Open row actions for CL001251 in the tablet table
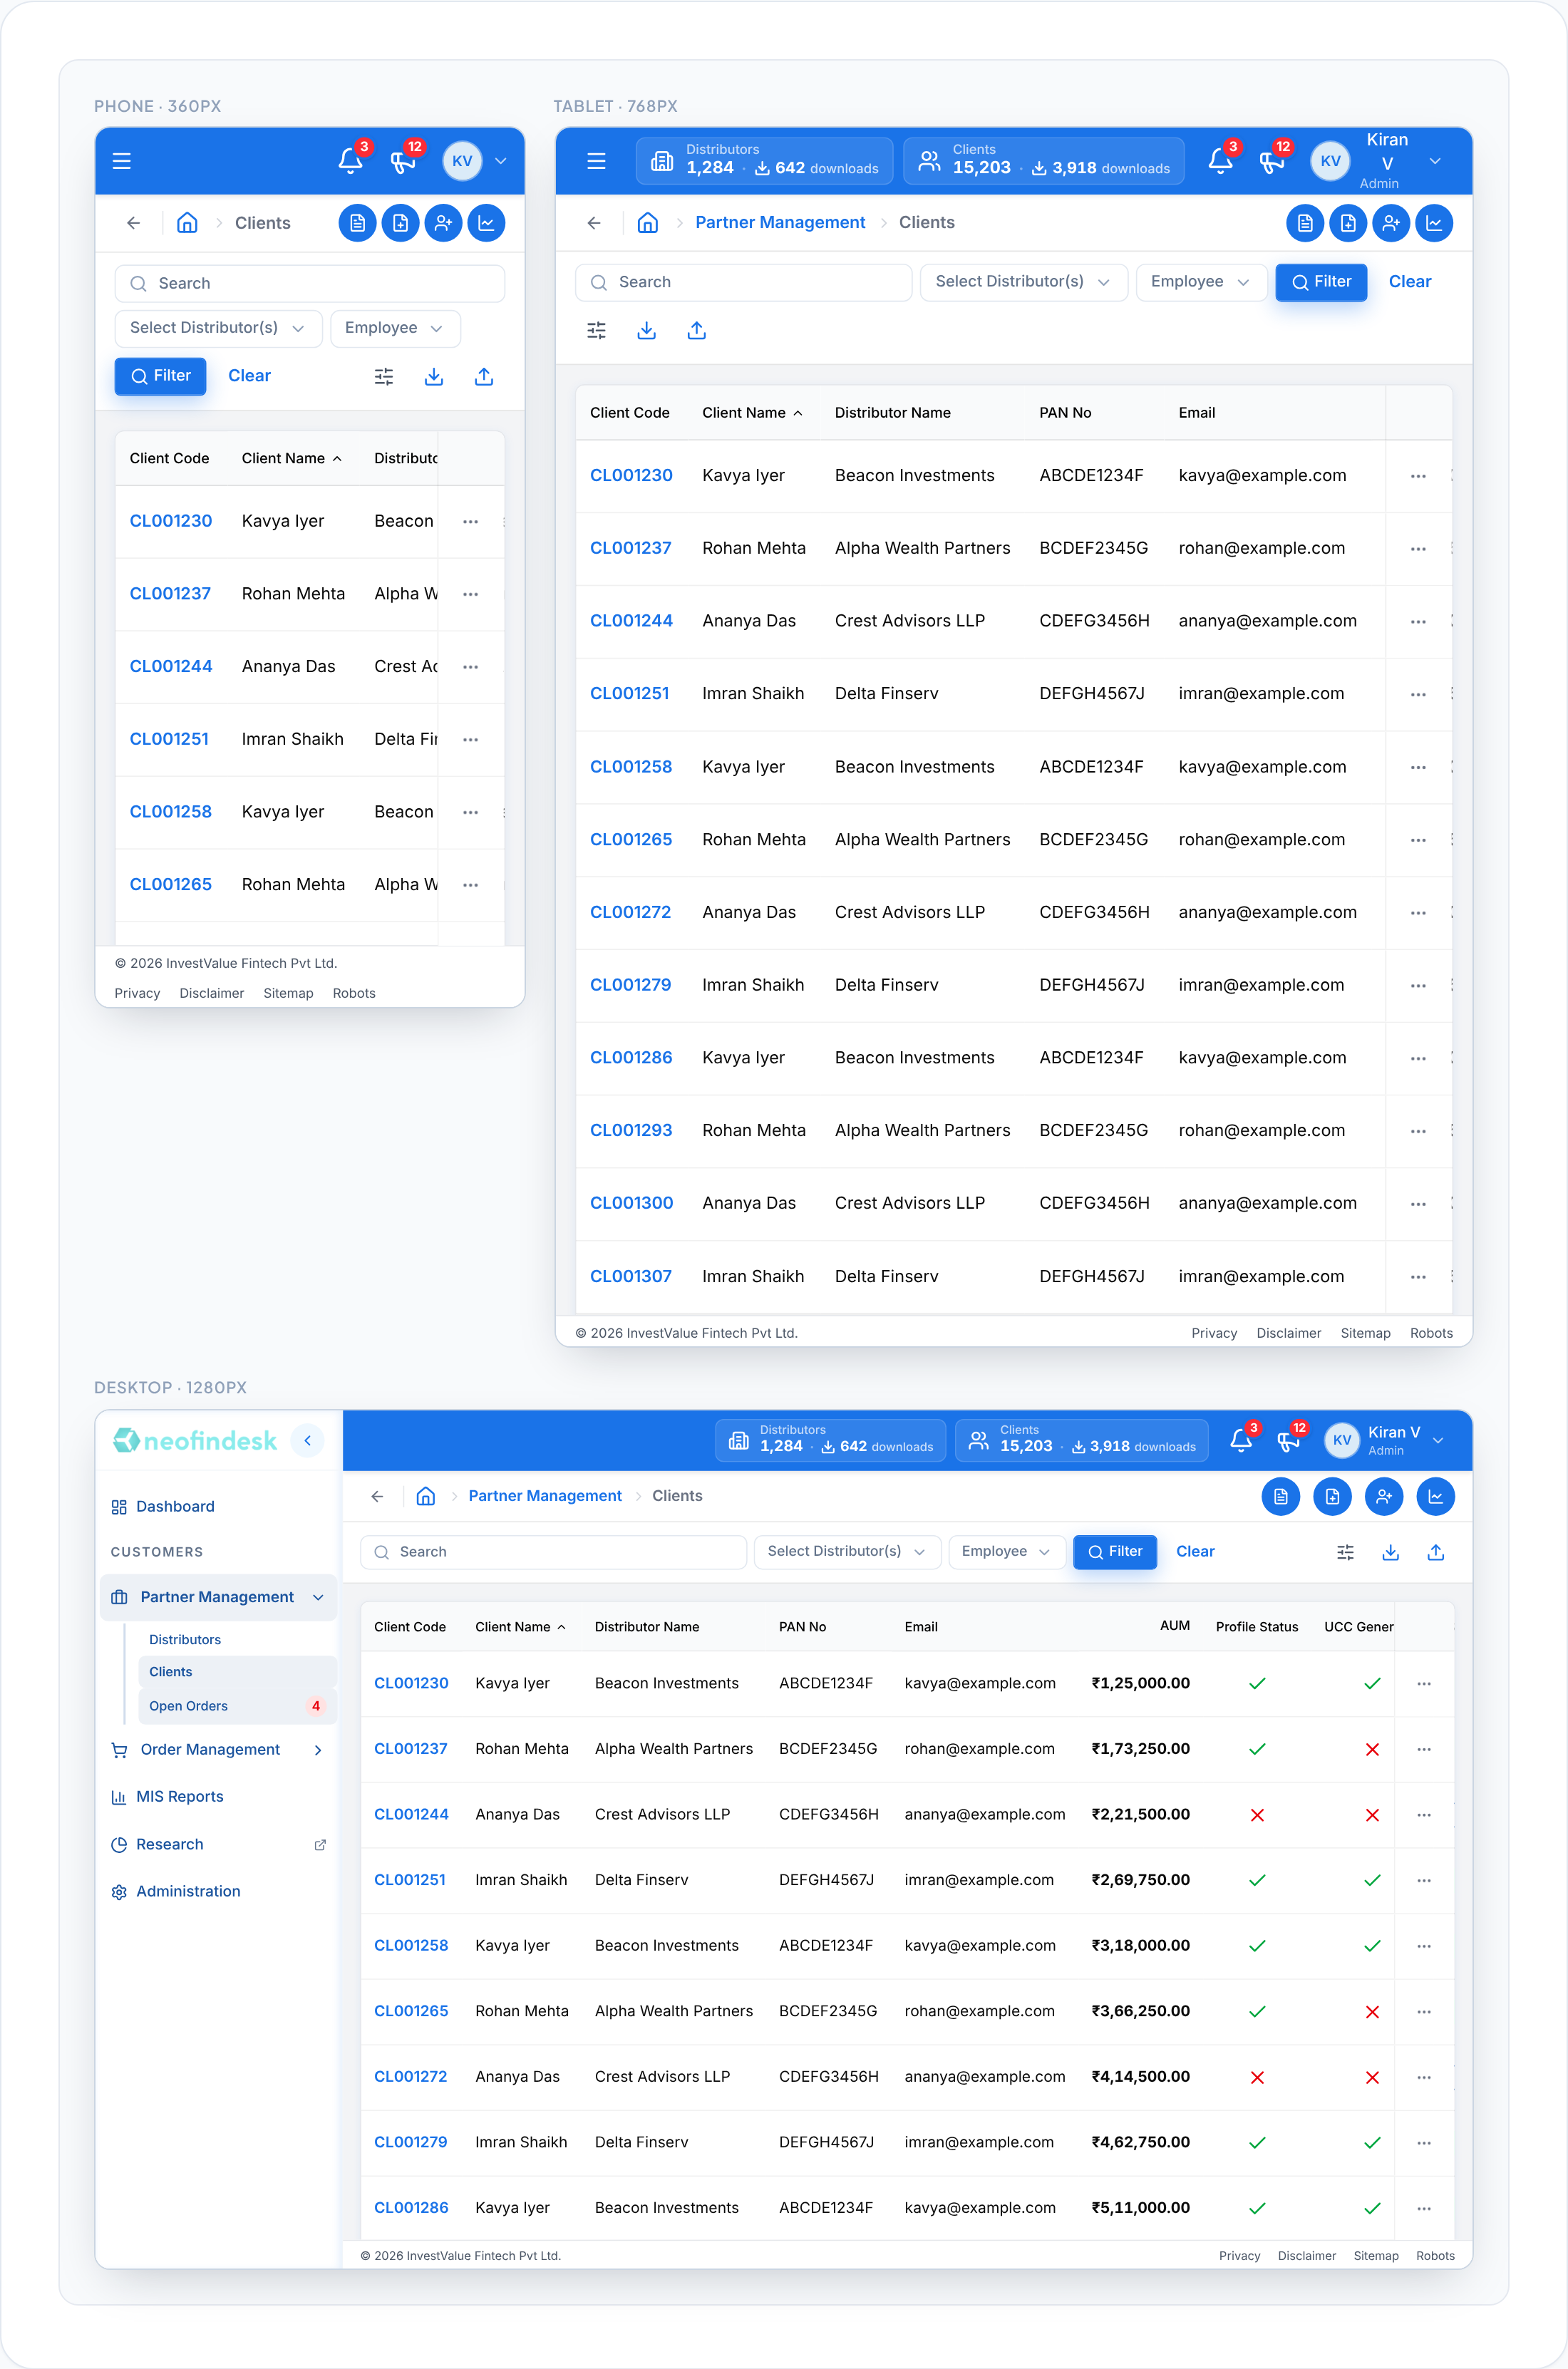 click(x=1418, y=694)
